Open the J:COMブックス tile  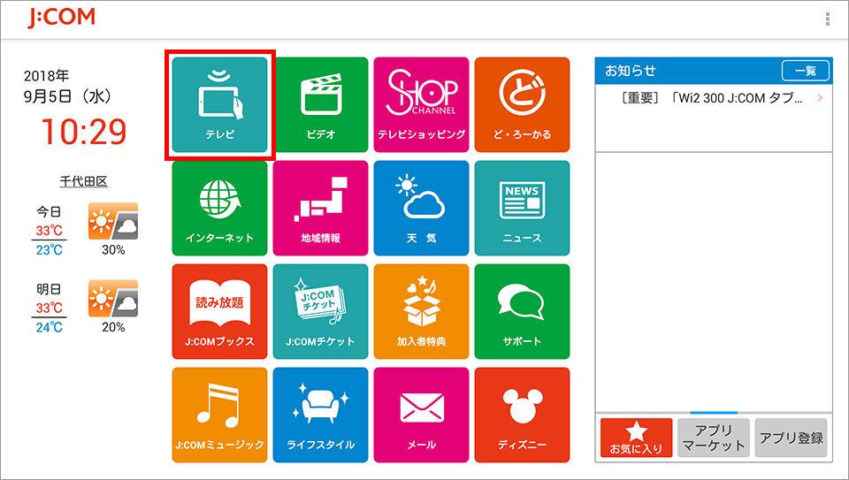pos(220,312)
